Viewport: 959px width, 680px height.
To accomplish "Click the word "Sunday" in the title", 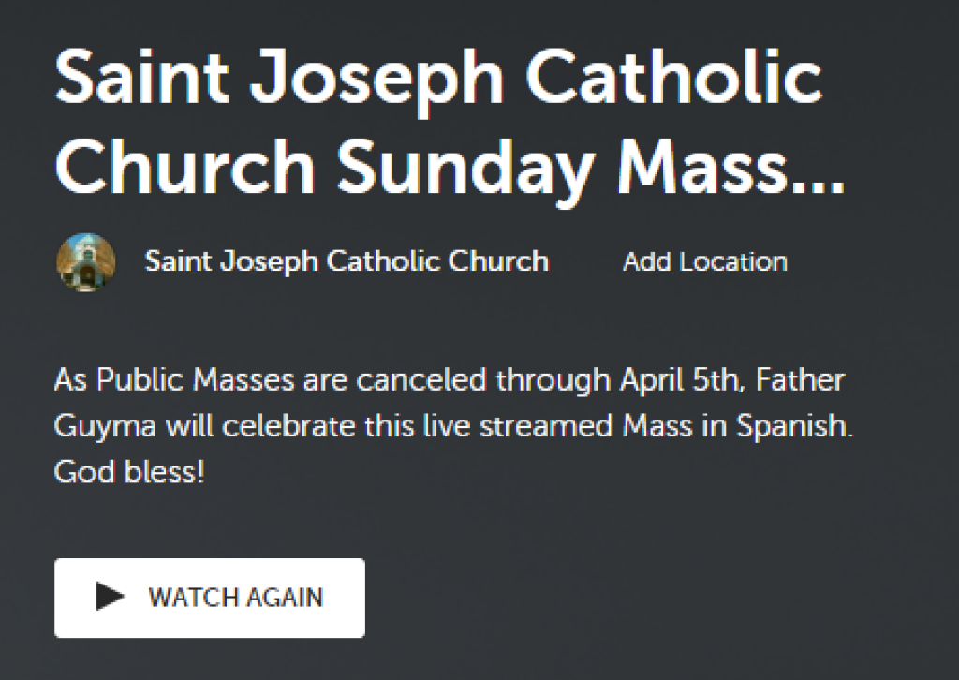I will pyautogui.click(x=466, y=170).
